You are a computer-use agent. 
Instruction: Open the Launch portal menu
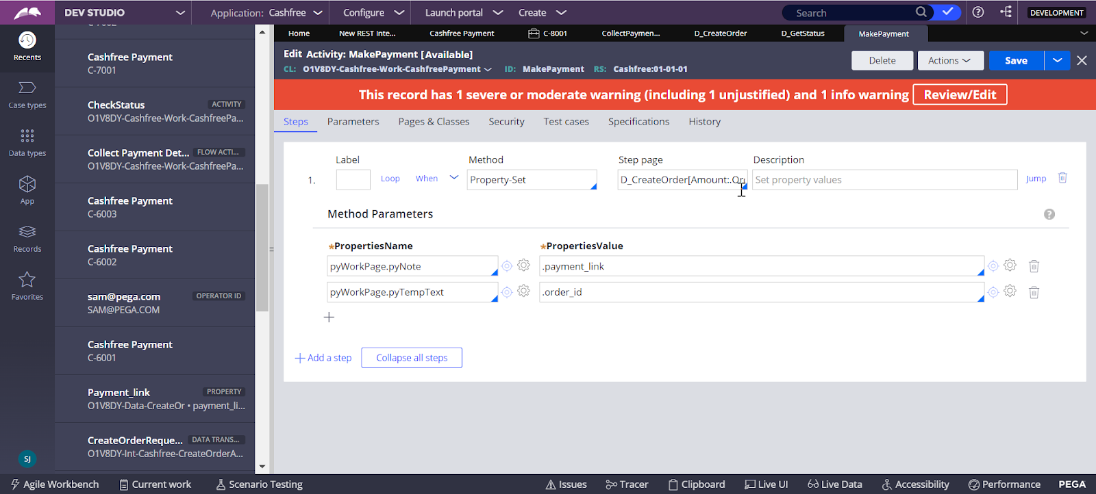464,12
